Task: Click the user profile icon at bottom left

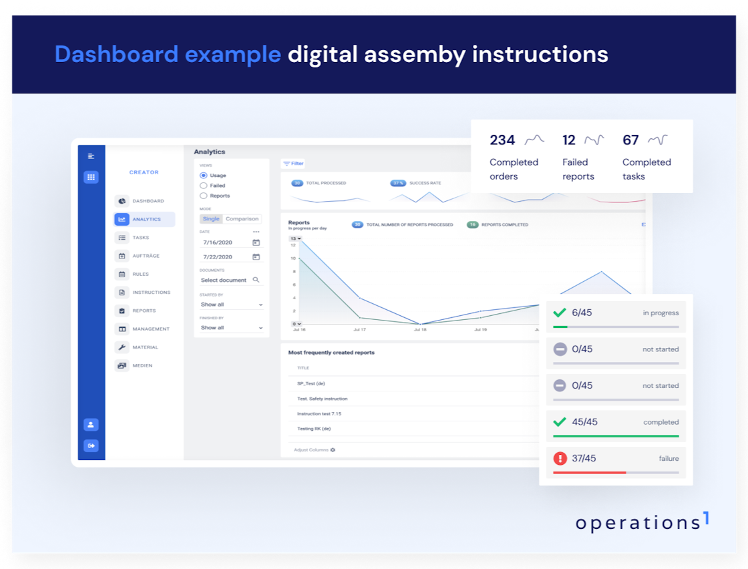Action: click(91, 424)
